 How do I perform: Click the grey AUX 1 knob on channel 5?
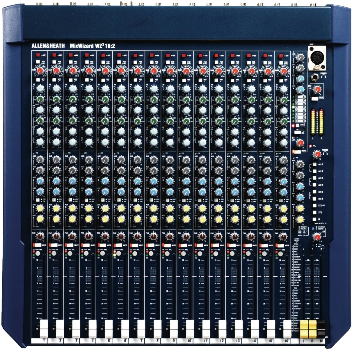[x=105, y=159]
